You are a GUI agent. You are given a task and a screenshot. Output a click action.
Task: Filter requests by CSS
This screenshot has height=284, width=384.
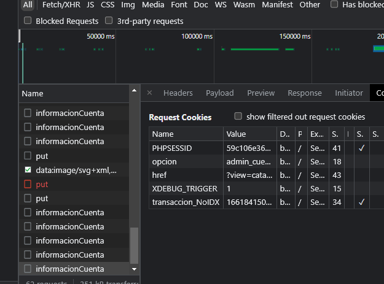click(108, 5)
